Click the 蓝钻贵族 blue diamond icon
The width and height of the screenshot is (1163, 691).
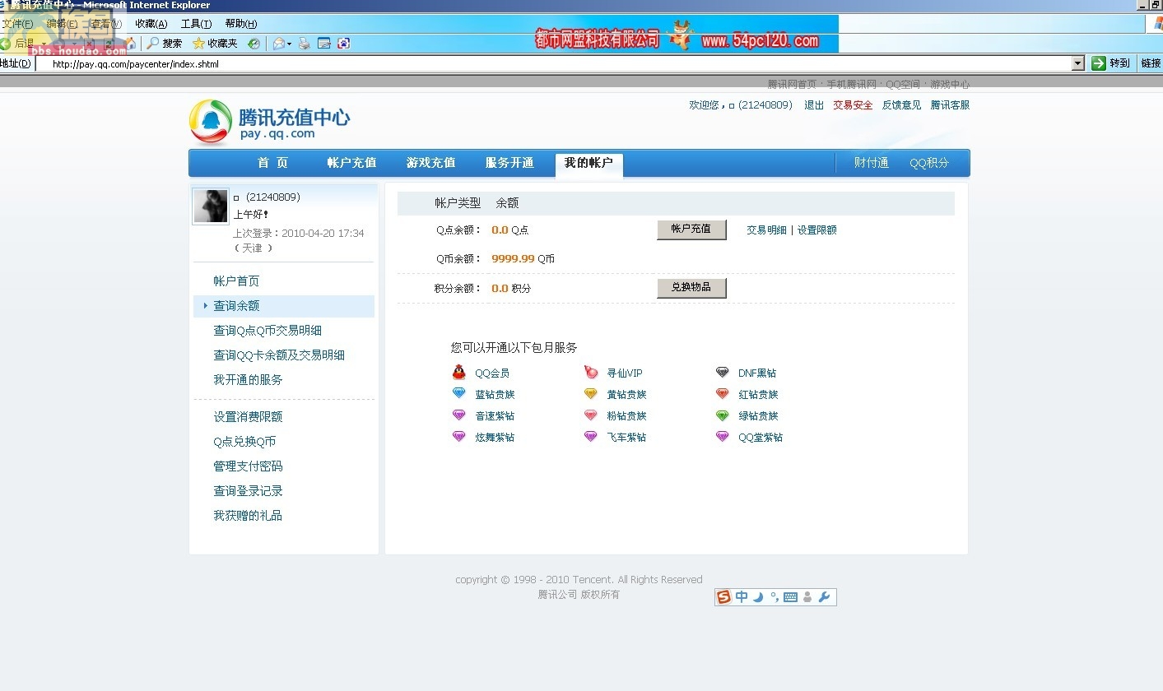coord(459,394)
